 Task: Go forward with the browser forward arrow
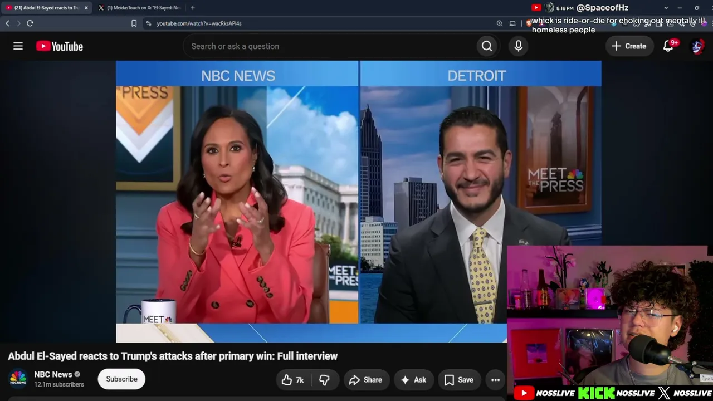coord(18,23)
